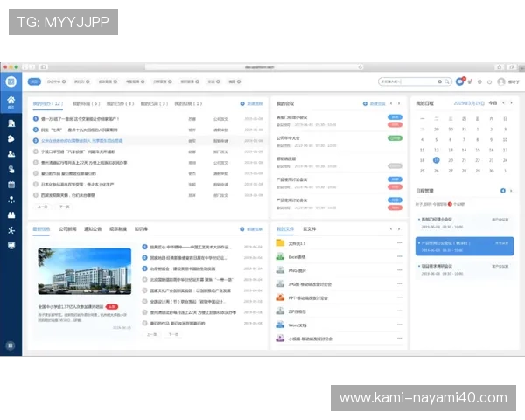Image resolution: width=525 pixels, height=420 pixels.
Task: Open the message notification icon with red badge
Action: [459, 81]
